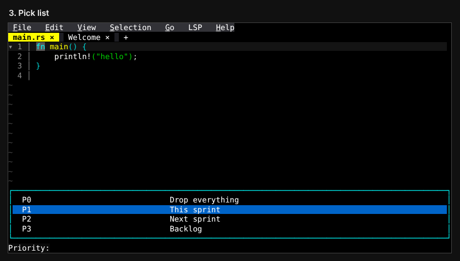Select P1 This sprint entry

point(229,210)
